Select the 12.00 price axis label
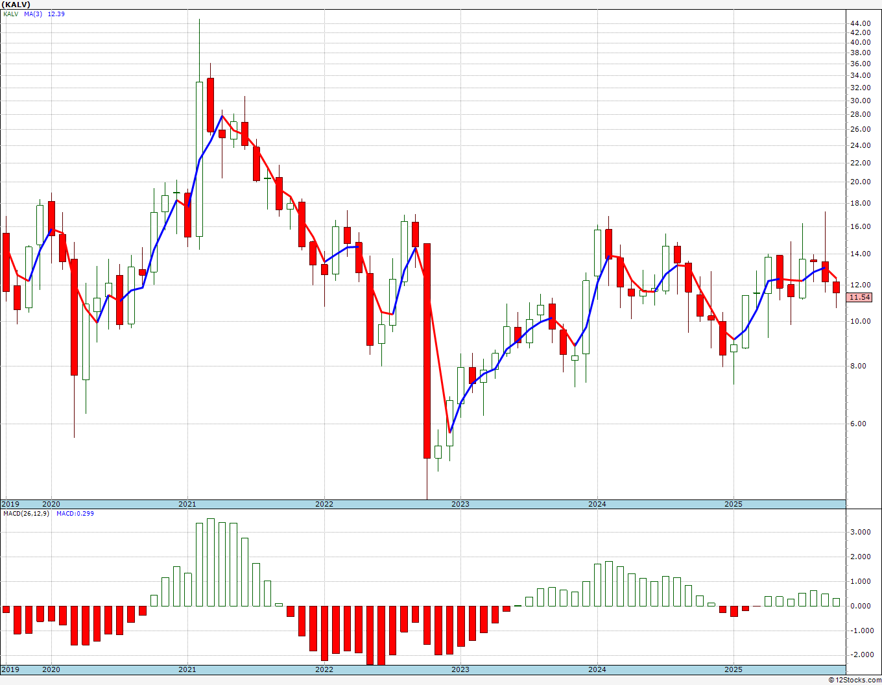Screen dimensions: 882x685 pos(860,285)
